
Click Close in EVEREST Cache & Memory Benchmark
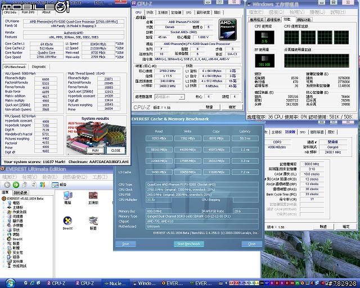(x=251, y=244)
